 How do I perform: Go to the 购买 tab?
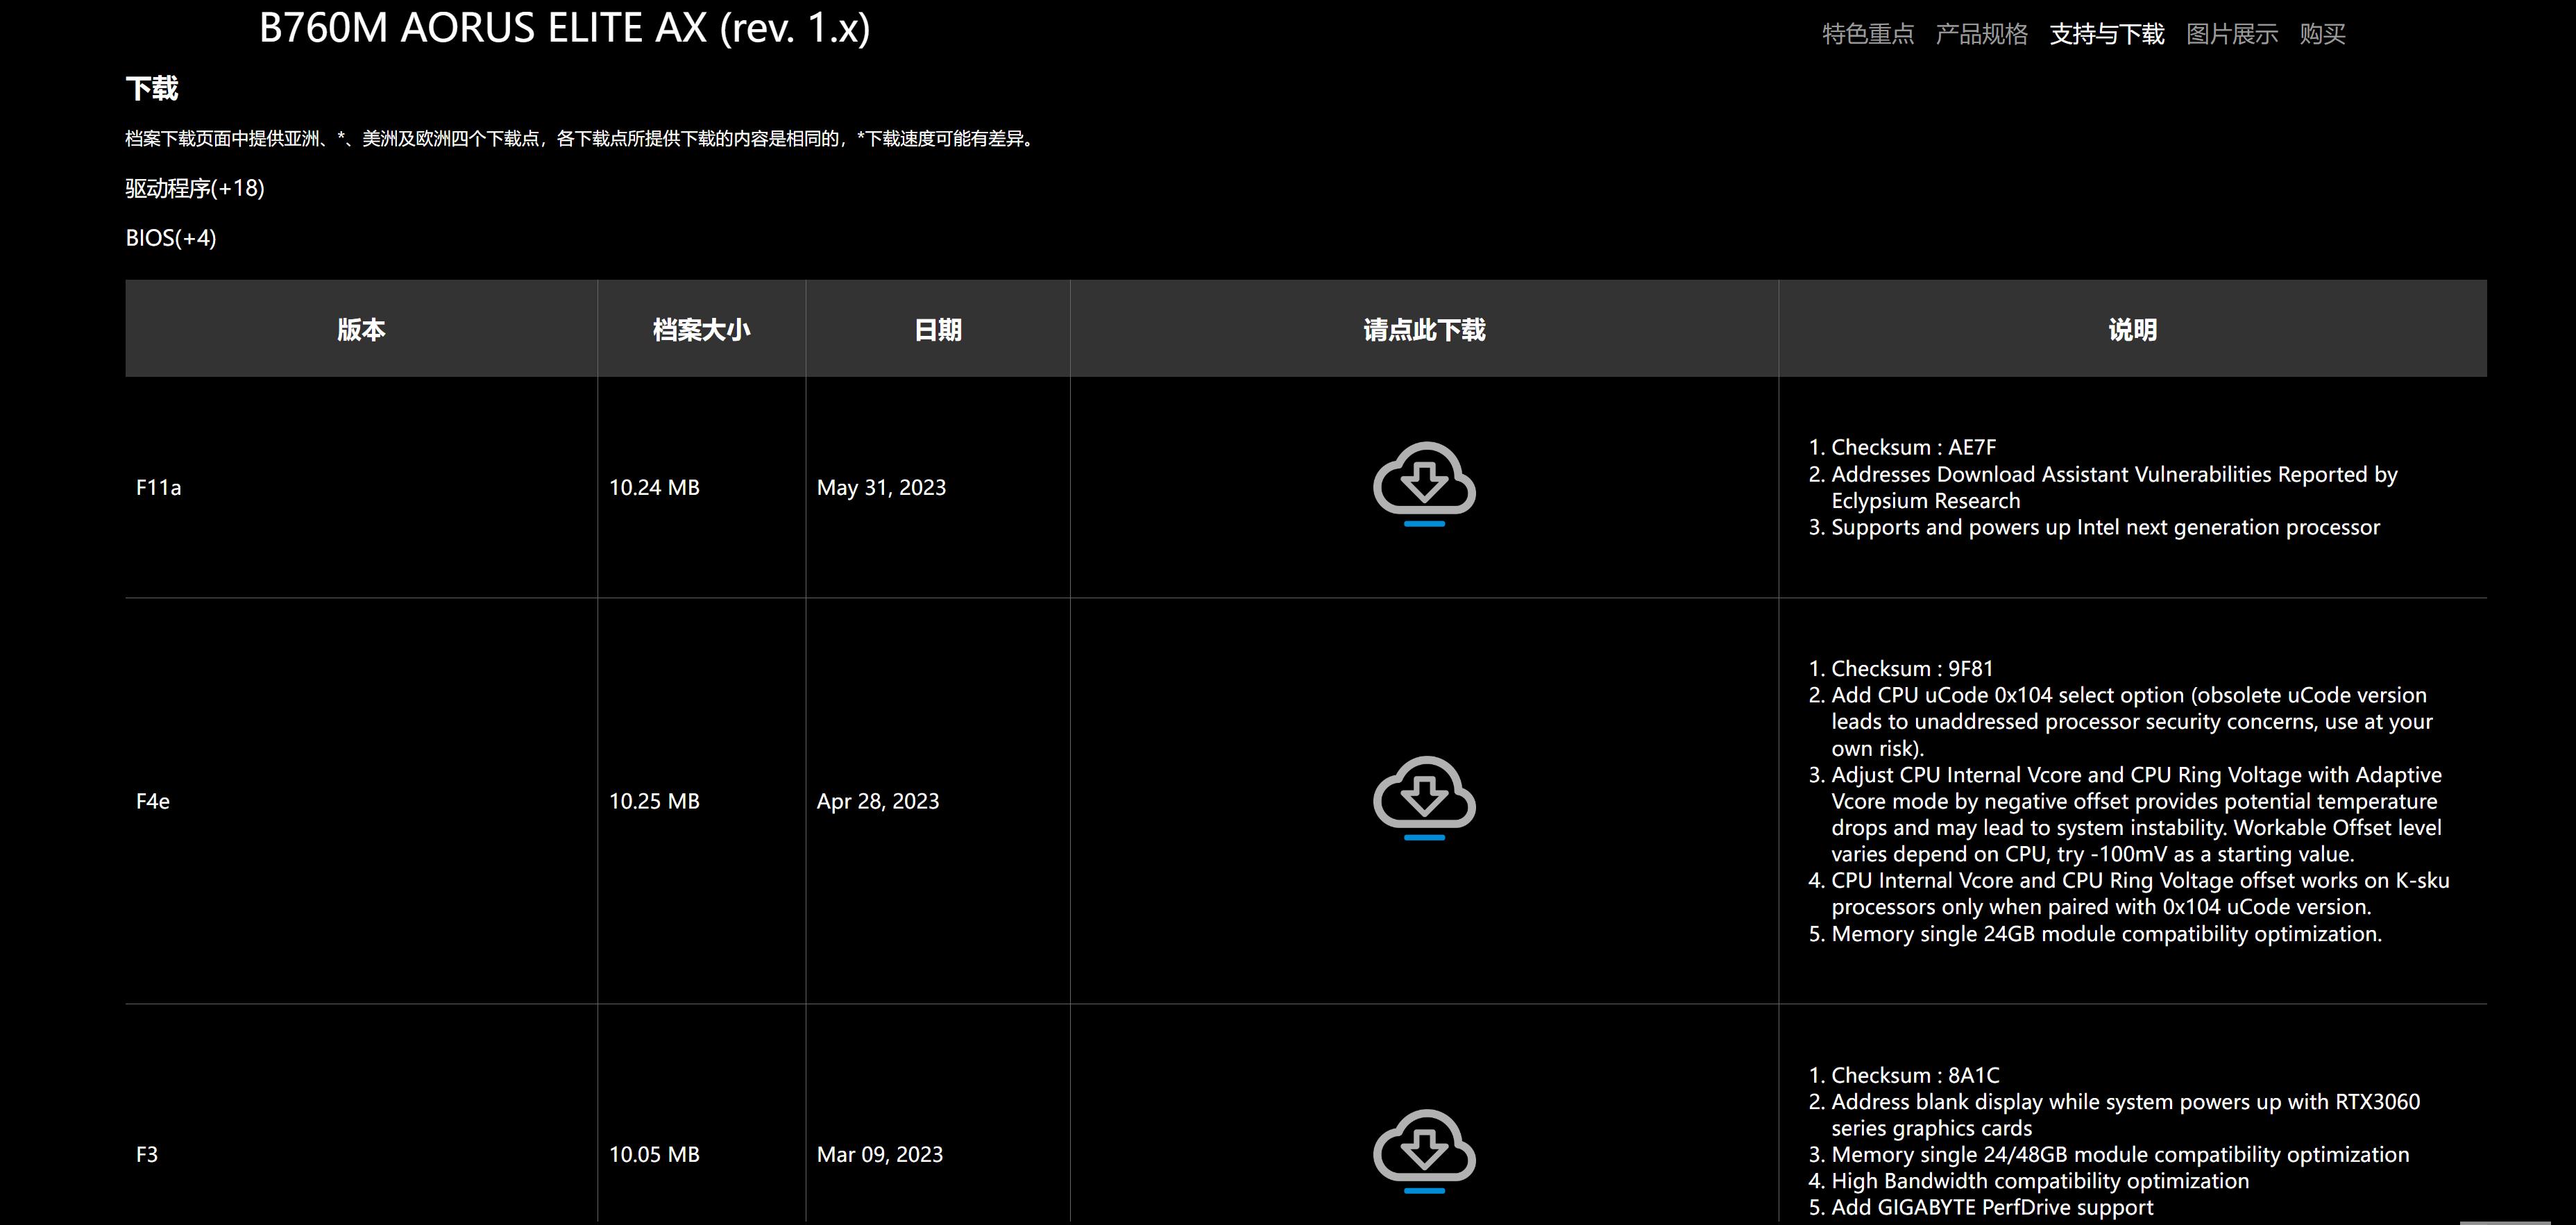click(2321, 34)
